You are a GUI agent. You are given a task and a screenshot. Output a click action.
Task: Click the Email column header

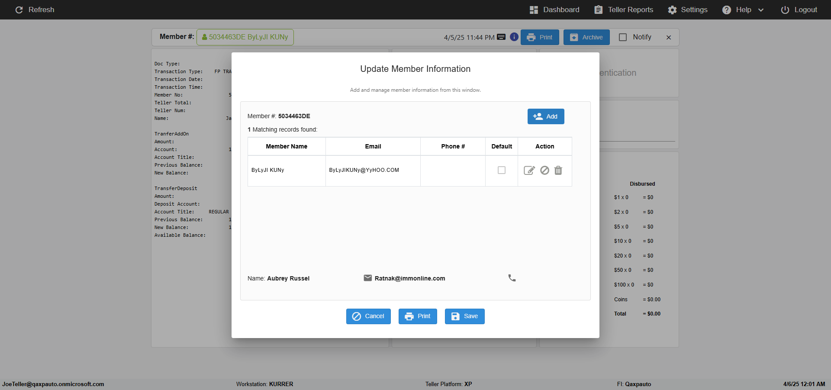tap(373, 146)
